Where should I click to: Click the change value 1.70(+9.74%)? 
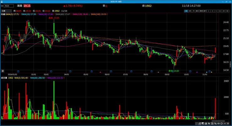click(73, 6)
